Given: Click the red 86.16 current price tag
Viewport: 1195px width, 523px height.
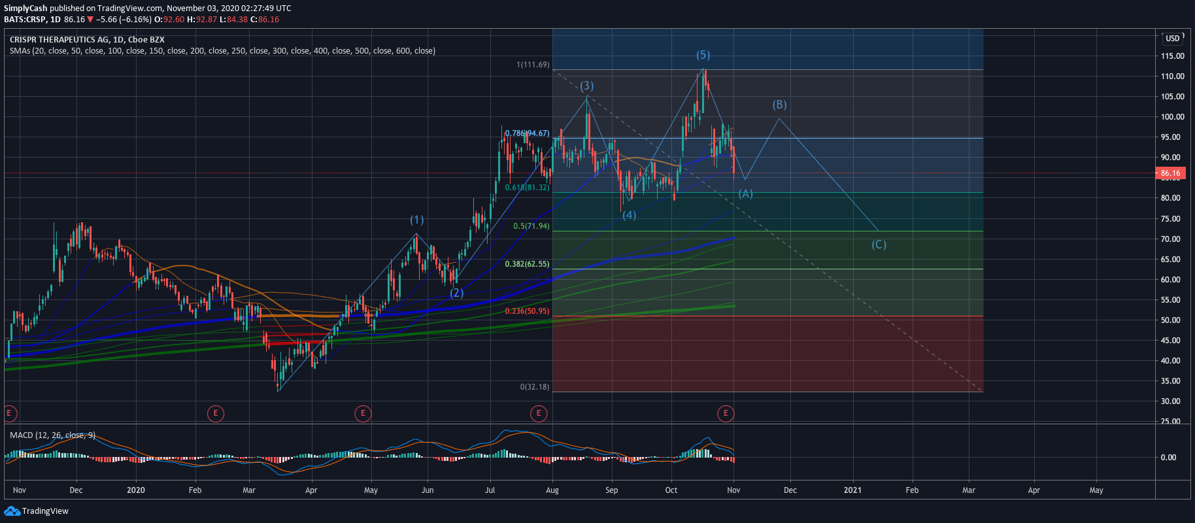Looking at the screenshot, I should 1170,174.
